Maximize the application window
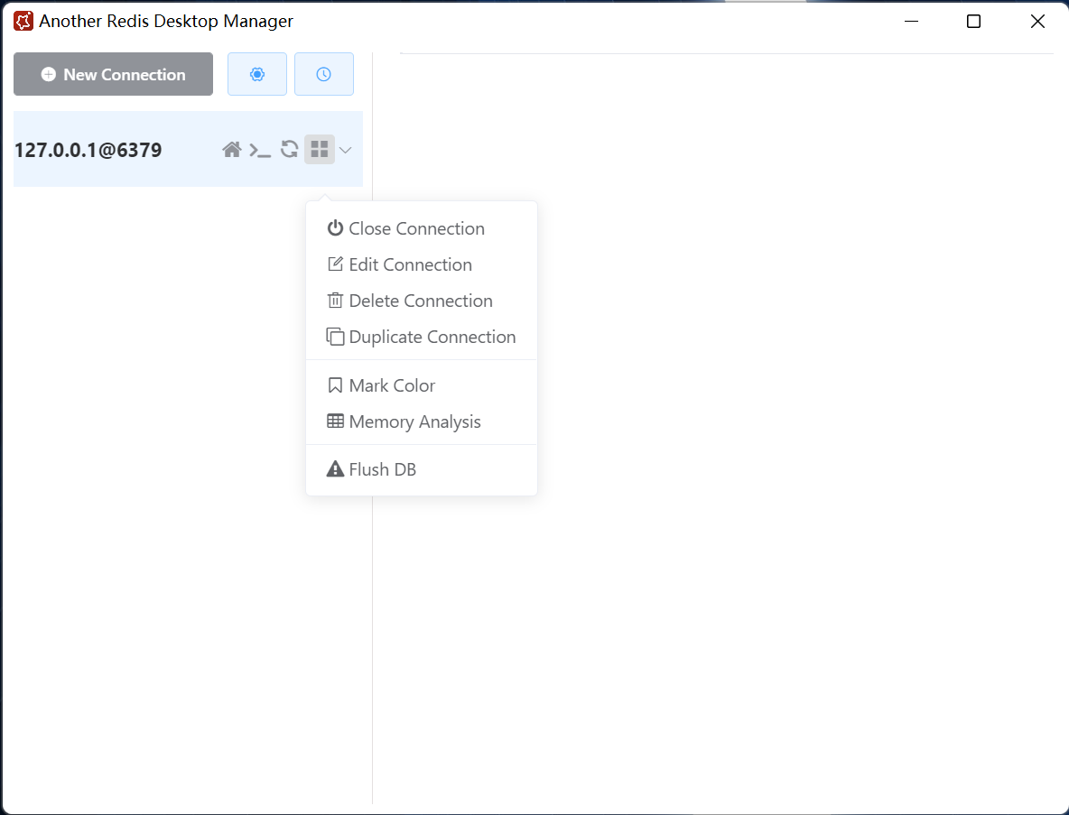Image resolution: width=1069 pixels, height=815 pixels. point(973,21)
